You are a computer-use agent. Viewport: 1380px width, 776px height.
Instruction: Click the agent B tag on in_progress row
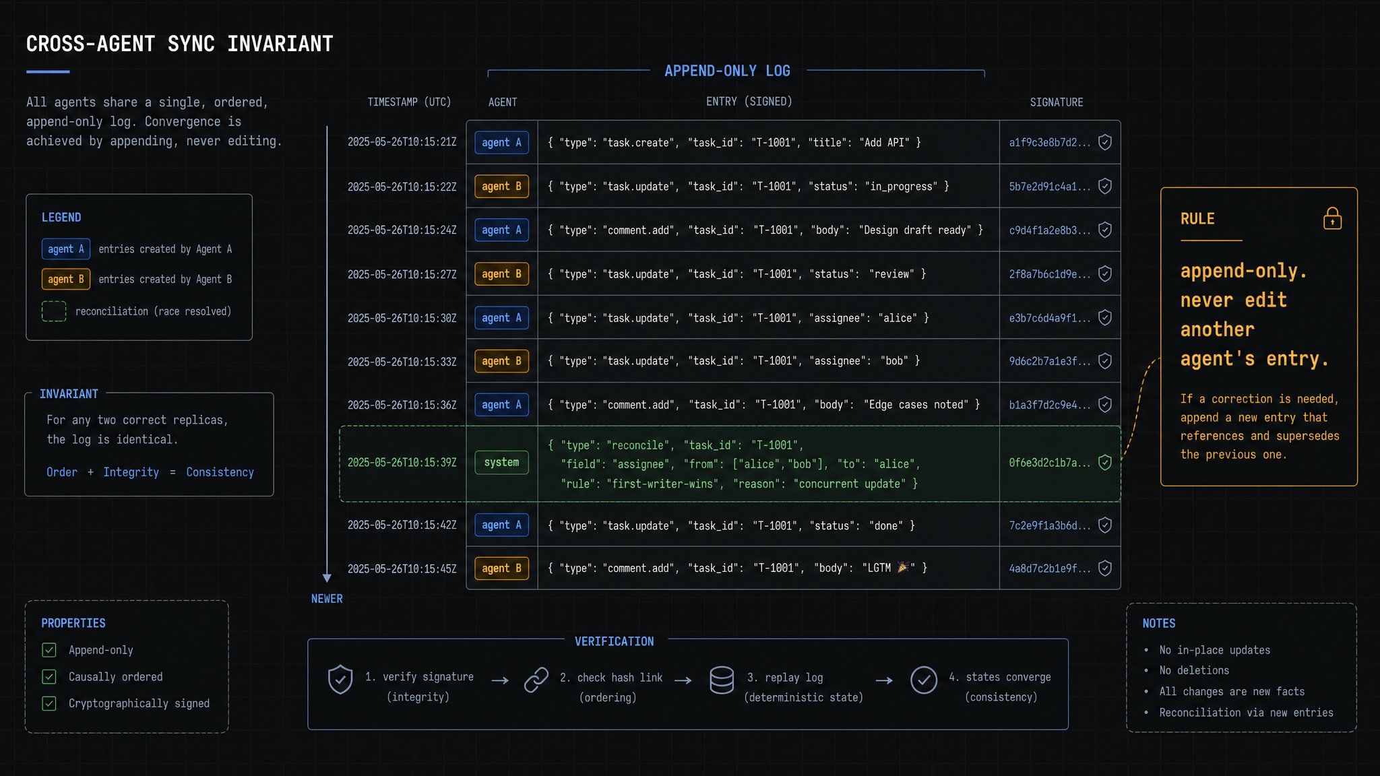click(502, 187)
